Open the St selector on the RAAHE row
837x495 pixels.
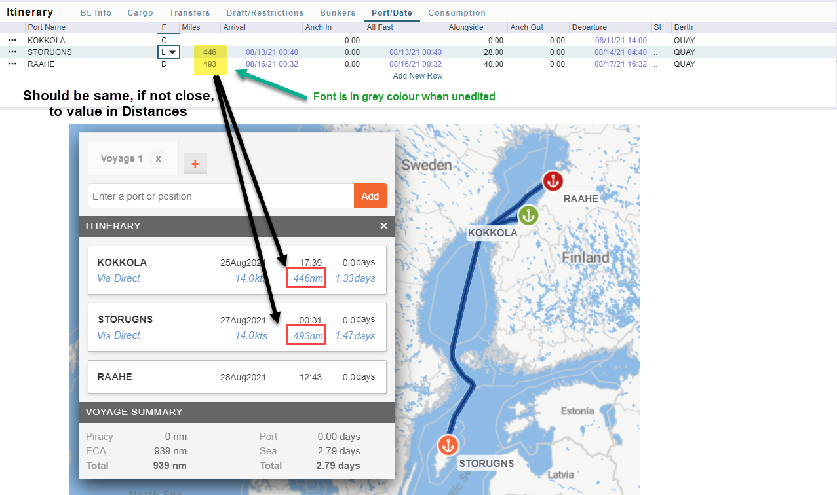click(656, 64)
